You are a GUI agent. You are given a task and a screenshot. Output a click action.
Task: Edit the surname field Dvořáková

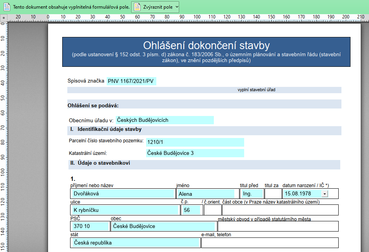click(x=122, y=194)
